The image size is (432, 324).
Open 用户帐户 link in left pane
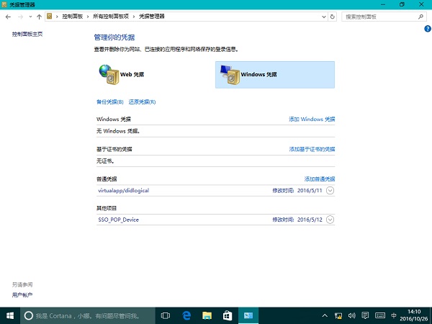coord(22,295)
